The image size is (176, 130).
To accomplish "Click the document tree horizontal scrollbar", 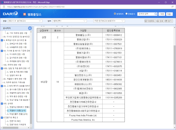I will (x=10, y=128).
